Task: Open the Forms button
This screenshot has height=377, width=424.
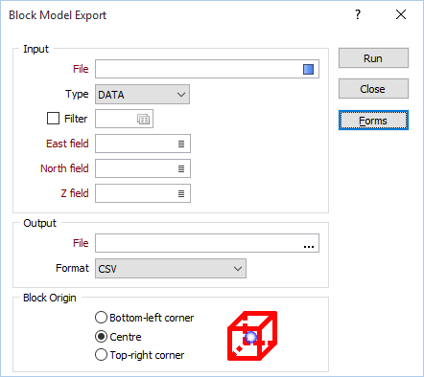Action: (373, 121)
